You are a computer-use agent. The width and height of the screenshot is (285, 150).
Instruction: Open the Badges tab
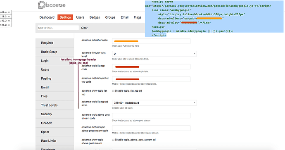click(x=95, y=17)
